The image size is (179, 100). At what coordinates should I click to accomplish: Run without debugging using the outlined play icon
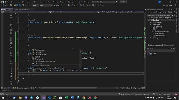coord(62,5)
